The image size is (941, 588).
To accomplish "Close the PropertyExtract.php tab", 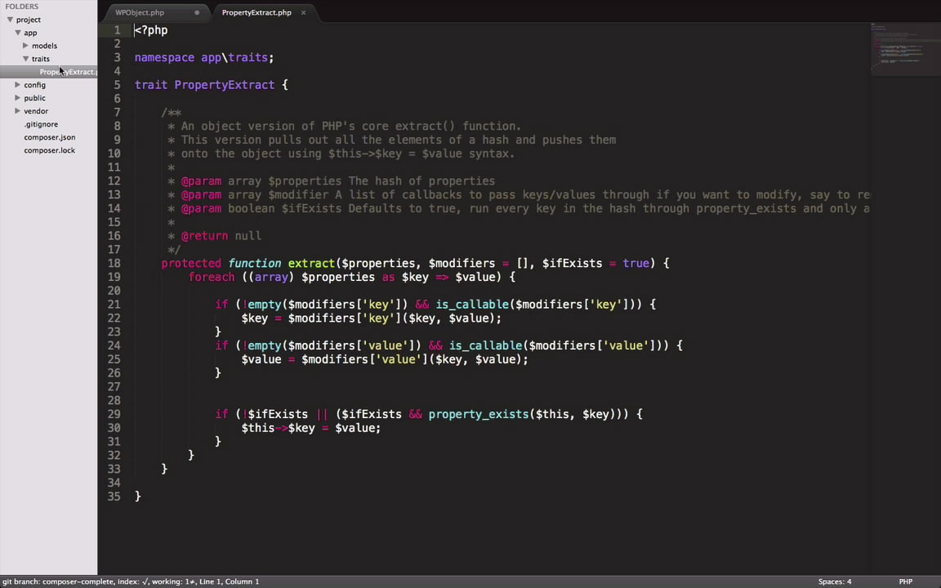I will 304,12.
